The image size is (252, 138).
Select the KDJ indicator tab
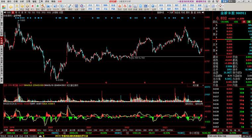(40, 130)
